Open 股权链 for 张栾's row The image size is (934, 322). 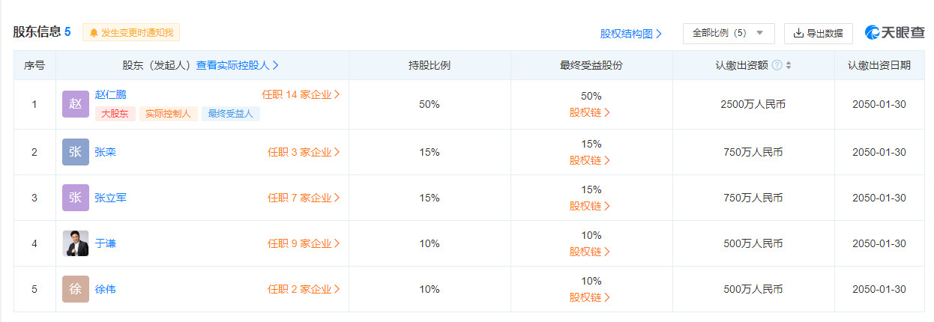590,160
